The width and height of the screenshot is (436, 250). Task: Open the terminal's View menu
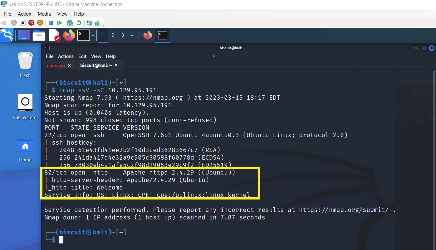pyautogui.click(x=96, y=56)
